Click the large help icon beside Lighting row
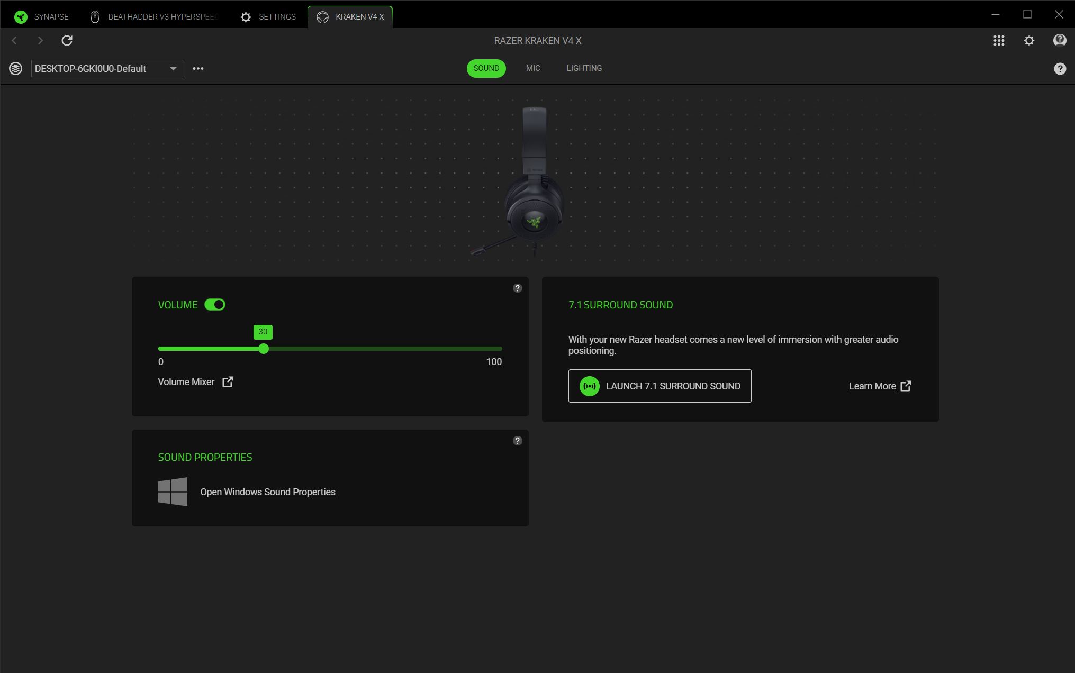The height and width of the screenshot is (673, 1075). [1060, 68]
